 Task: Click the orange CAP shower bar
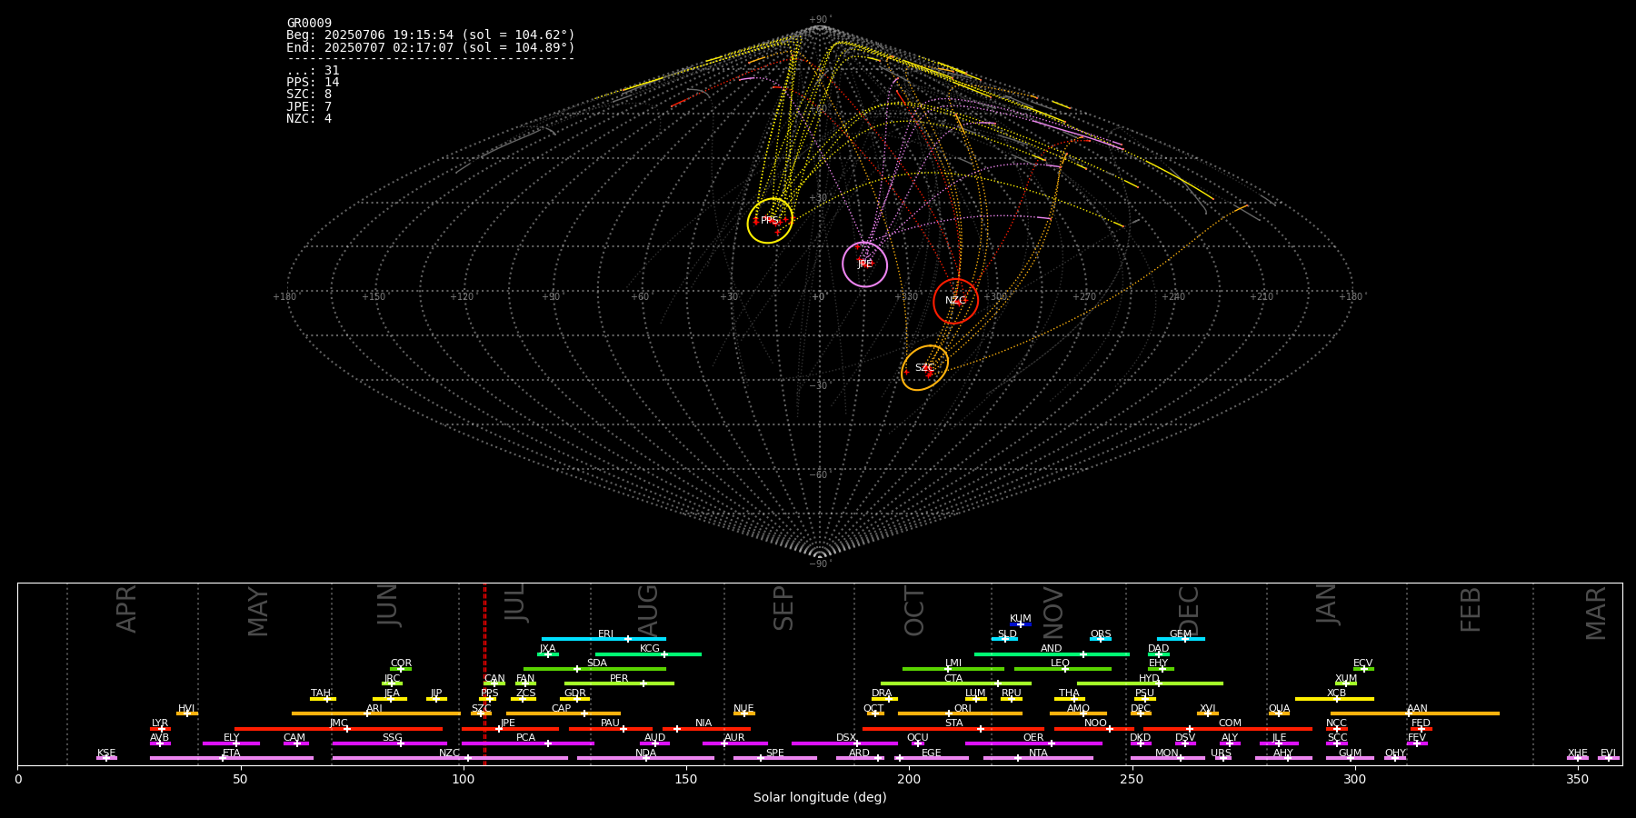[564, 713]
